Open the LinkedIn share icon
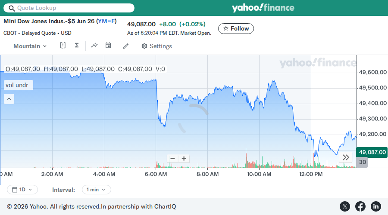Viewport: 388px width, 215px height. click(375, 206)
